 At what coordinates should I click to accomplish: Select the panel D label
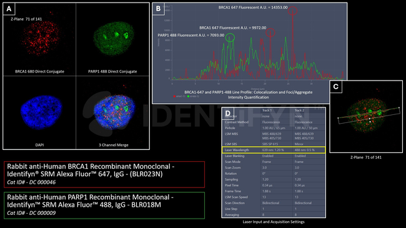[x=228, y=113]
